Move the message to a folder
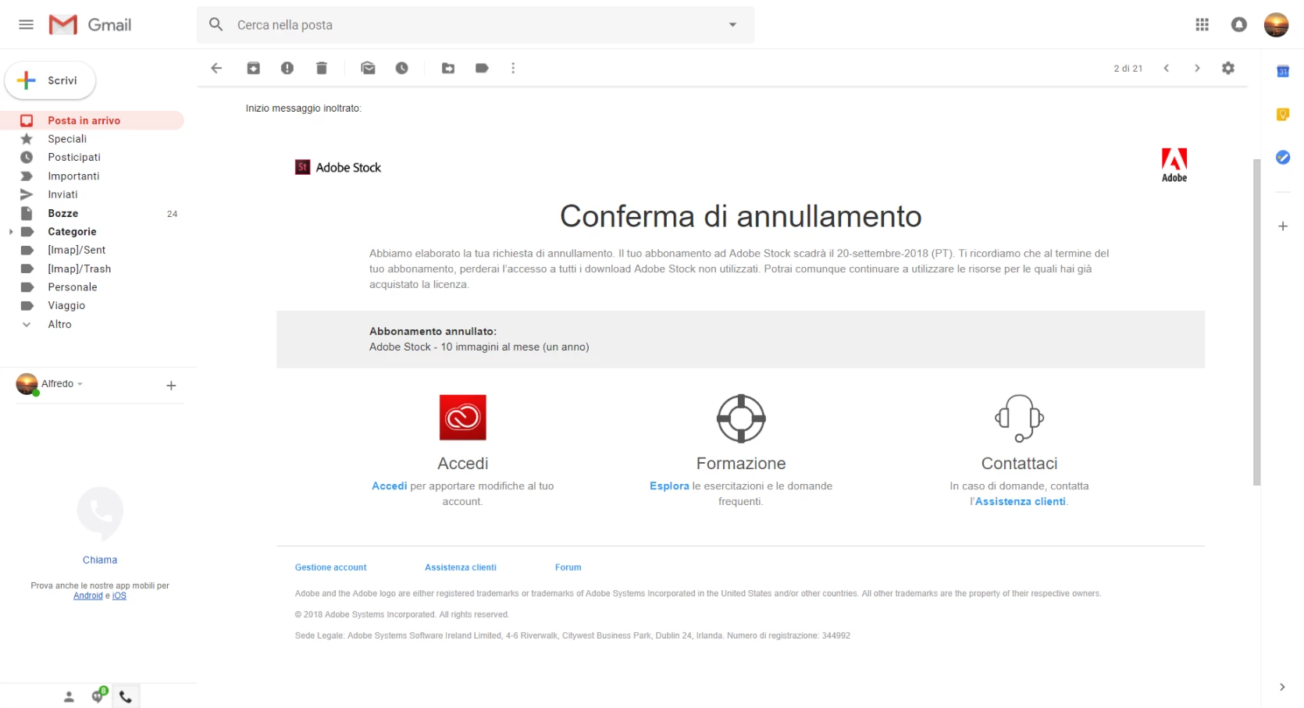Screen dimensions: 1304x708 pyautogui.click(x=448, y=68)
